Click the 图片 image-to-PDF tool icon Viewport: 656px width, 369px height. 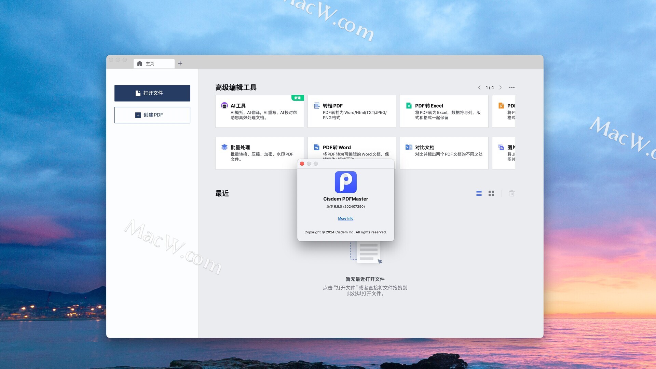[501, 147]
